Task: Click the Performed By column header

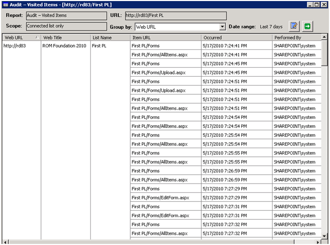Action: tap(296, 38)
